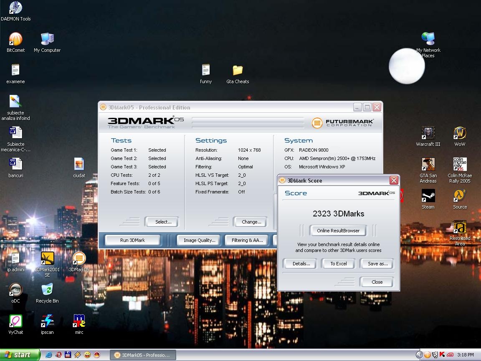This screenshot has height=361, width=481.
Task: Select the ciudat file icon
Action: pos(79,168)
